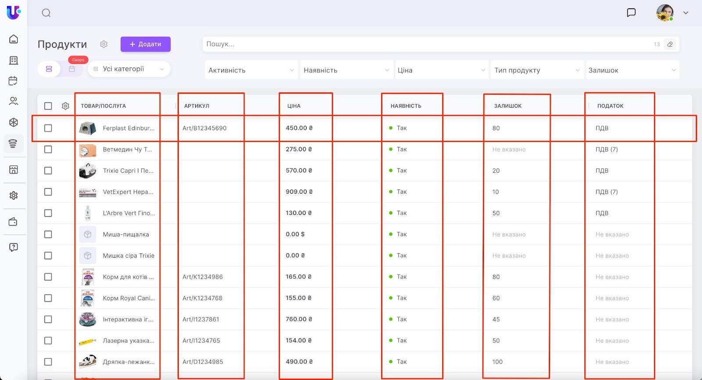Select the header select-all checkbox
Image resolution: width=702 pixels, height=380 pixels.
[x=48, y=106]
